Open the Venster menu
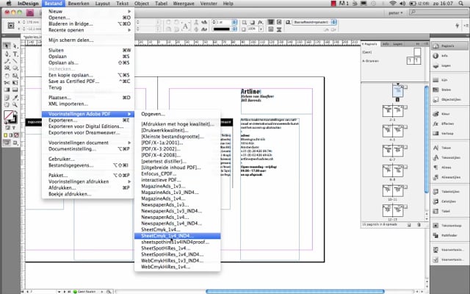Screen dimensions: 470x294 point(209,4)
